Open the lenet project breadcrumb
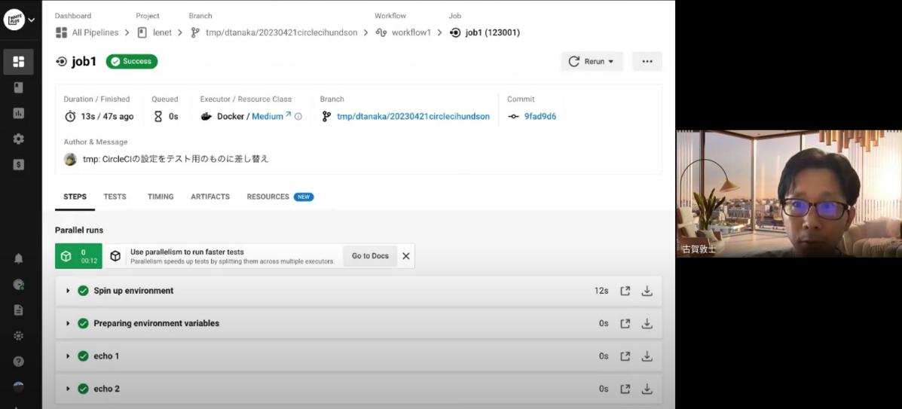The width and height of the screenshot is (902, 409). pyautogui.click(x=155, y=33)
